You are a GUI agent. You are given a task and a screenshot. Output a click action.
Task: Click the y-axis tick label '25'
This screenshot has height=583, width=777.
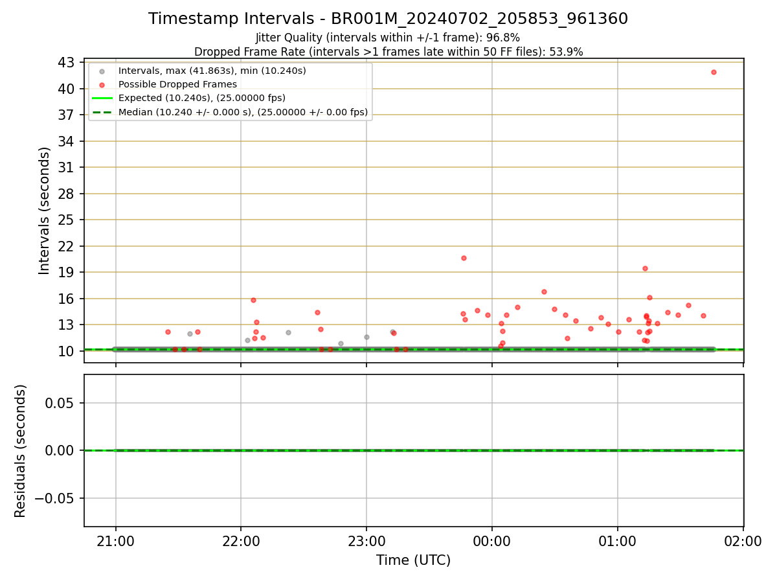pyautogui.click(x=67, y=220)
